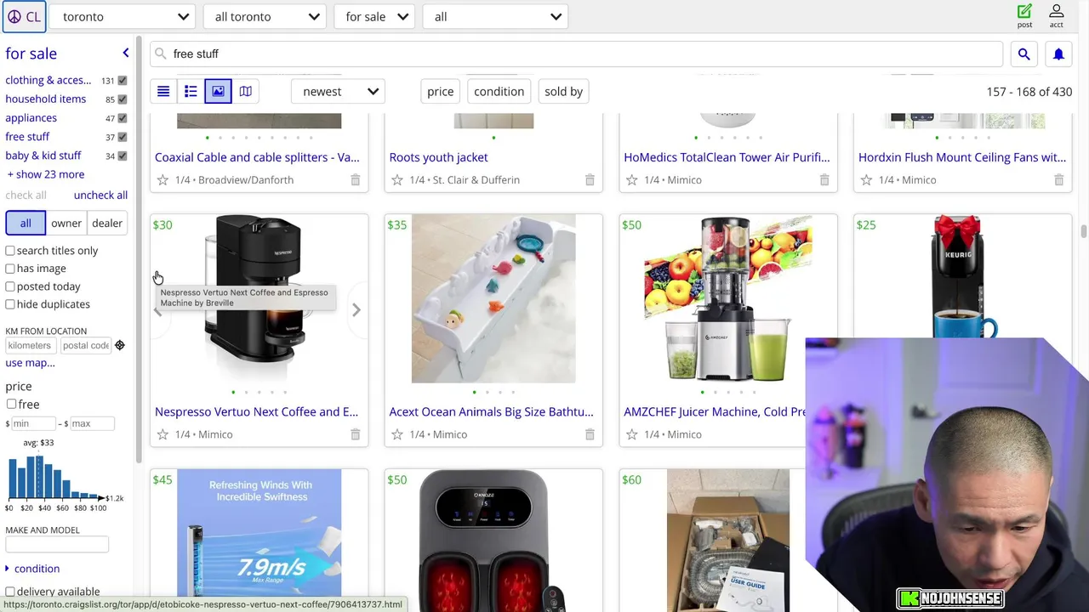1089x612 pixels.
Task: Hide trash icon on Acext Ocean Animals
Action: tap(590, 434)
